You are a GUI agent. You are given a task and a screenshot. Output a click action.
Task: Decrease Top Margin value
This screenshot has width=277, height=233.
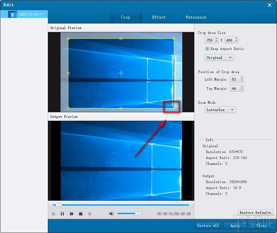(x=242, y=89)
